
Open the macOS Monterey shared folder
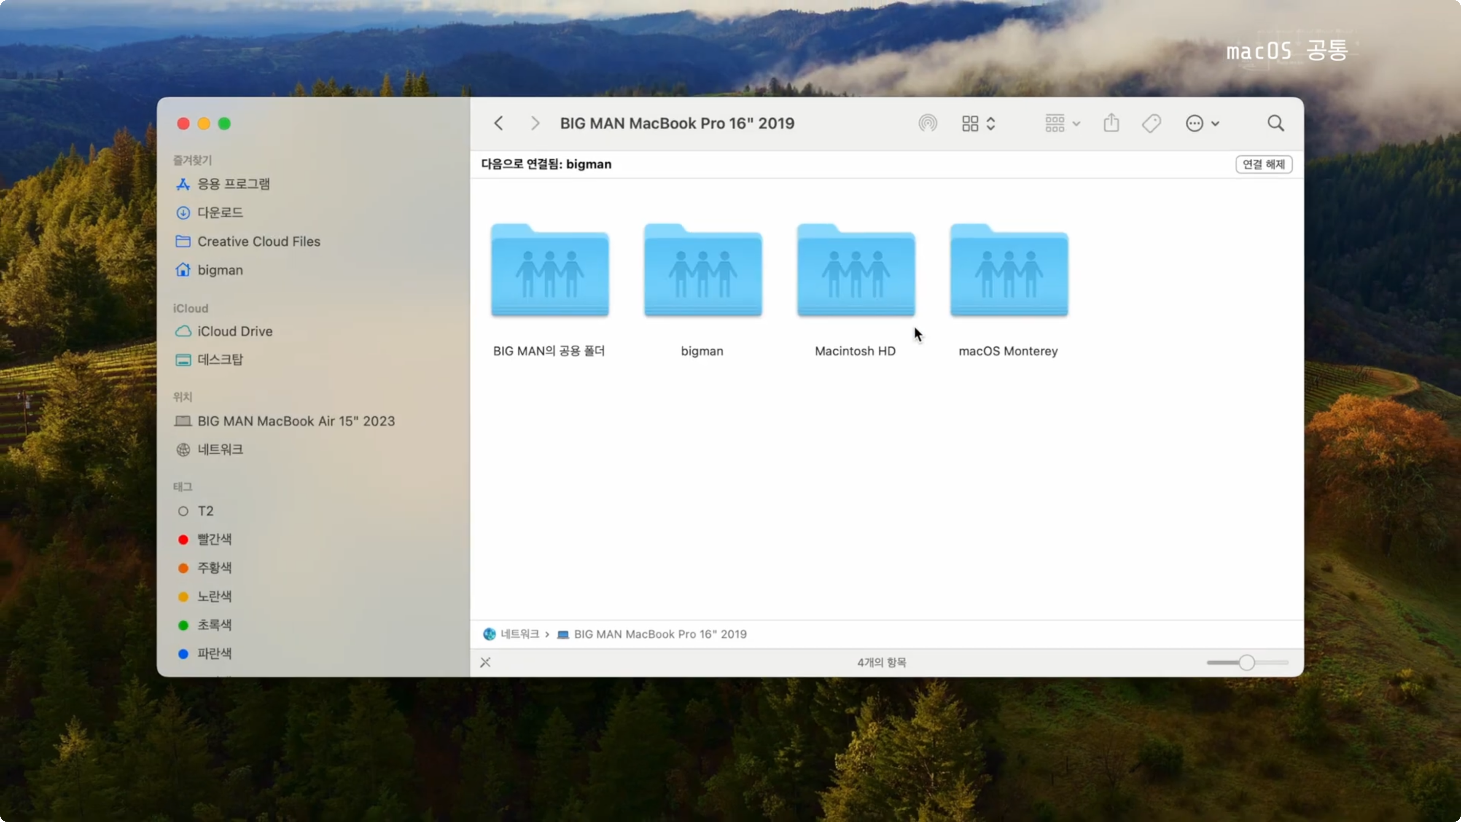[x=1008, y=271]
